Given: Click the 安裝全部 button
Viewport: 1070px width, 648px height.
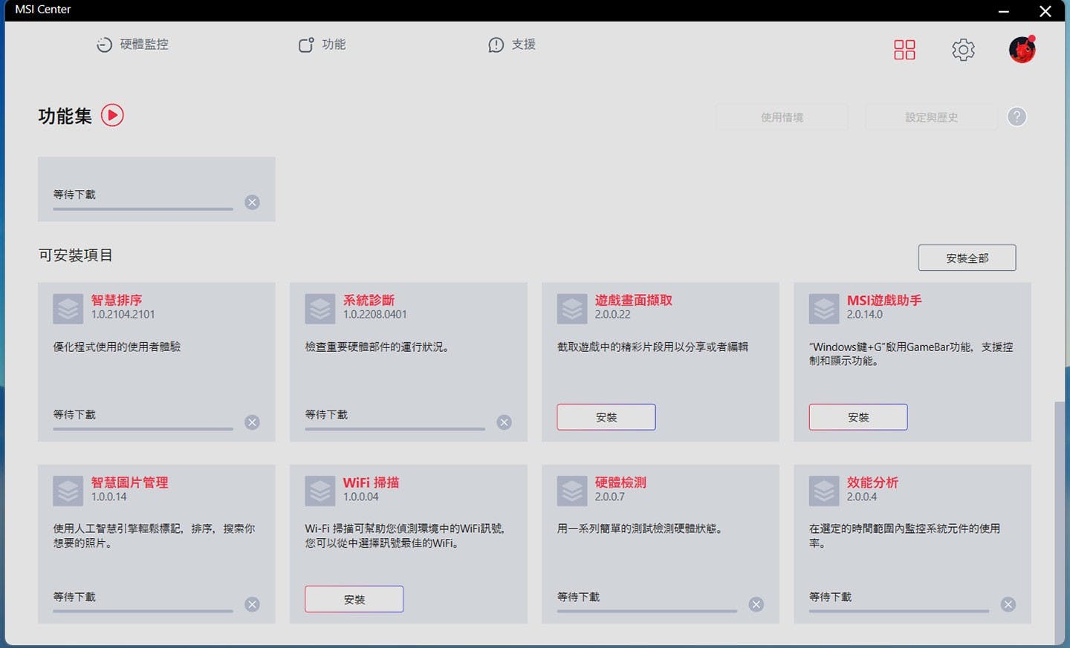Looking at the screenshot, I should 967,258.
